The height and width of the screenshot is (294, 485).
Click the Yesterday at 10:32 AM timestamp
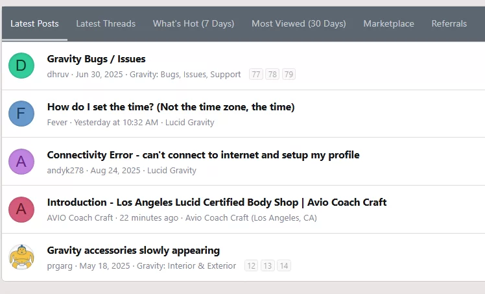click(x=116, y=123)
